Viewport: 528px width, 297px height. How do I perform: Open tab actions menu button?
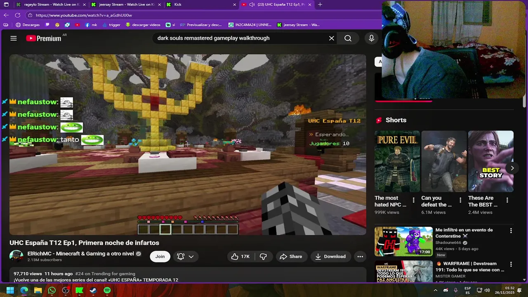coord(6,5)
